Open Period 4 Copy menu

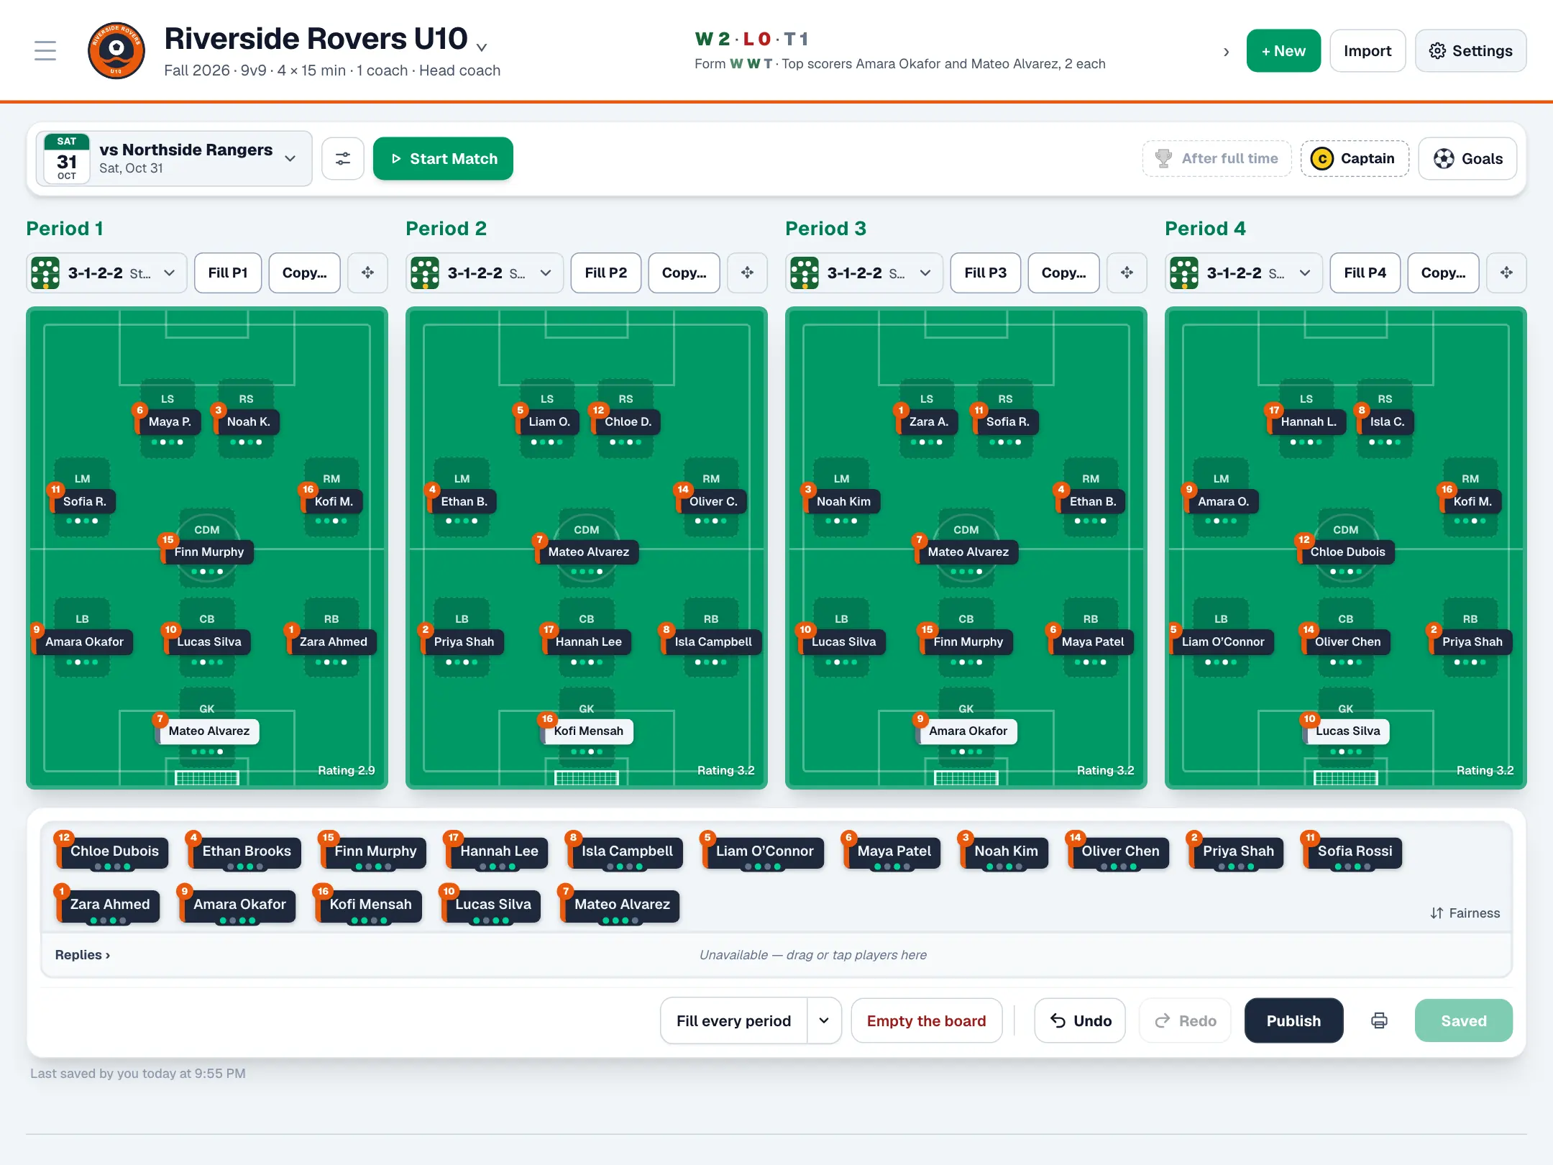1443,273
